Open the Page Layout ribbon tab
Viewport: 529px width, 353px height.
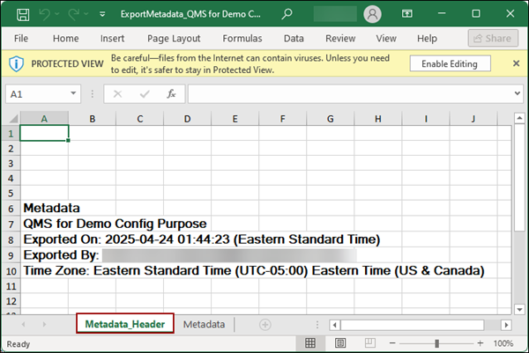point(173,39)
